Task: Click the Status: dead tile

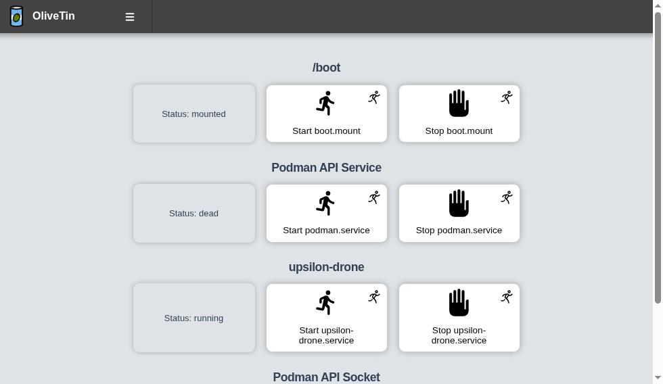Action: coord(194,214)
